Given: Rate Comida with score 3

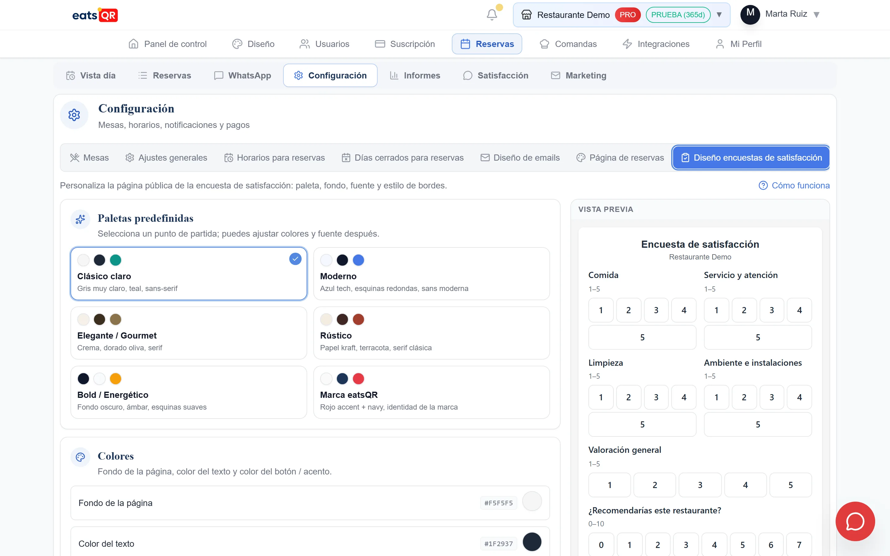Looking at the screenshot, I should 656,310.
